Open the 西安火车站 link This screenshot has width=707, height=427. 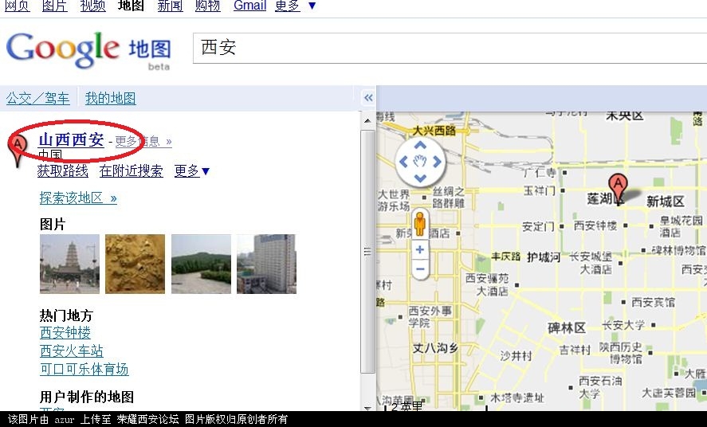pos(72,351)
